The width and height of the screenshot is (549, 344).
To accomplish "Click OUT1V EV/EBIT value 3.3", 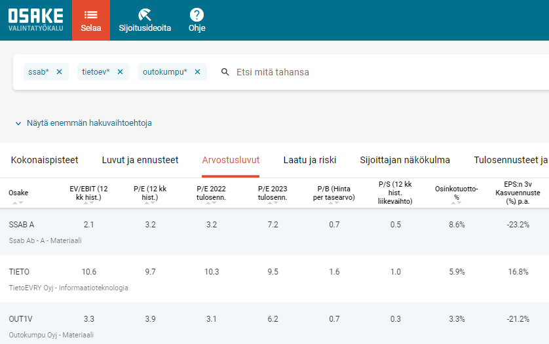I will pyautogui.click(x=89, y=319).
